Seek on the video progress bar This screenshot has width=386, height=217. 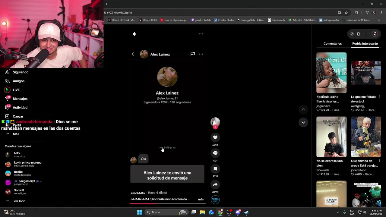pyautogui.click(x=167, y=203)
